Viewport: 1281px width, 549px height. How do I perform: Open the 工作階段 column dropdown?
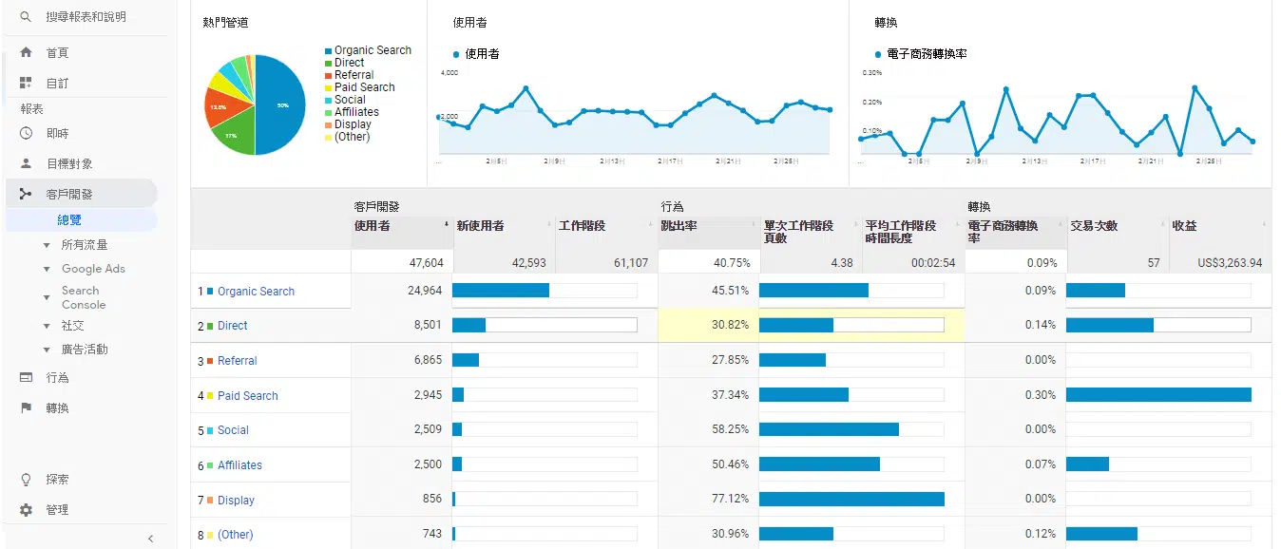tap(652, 226)
